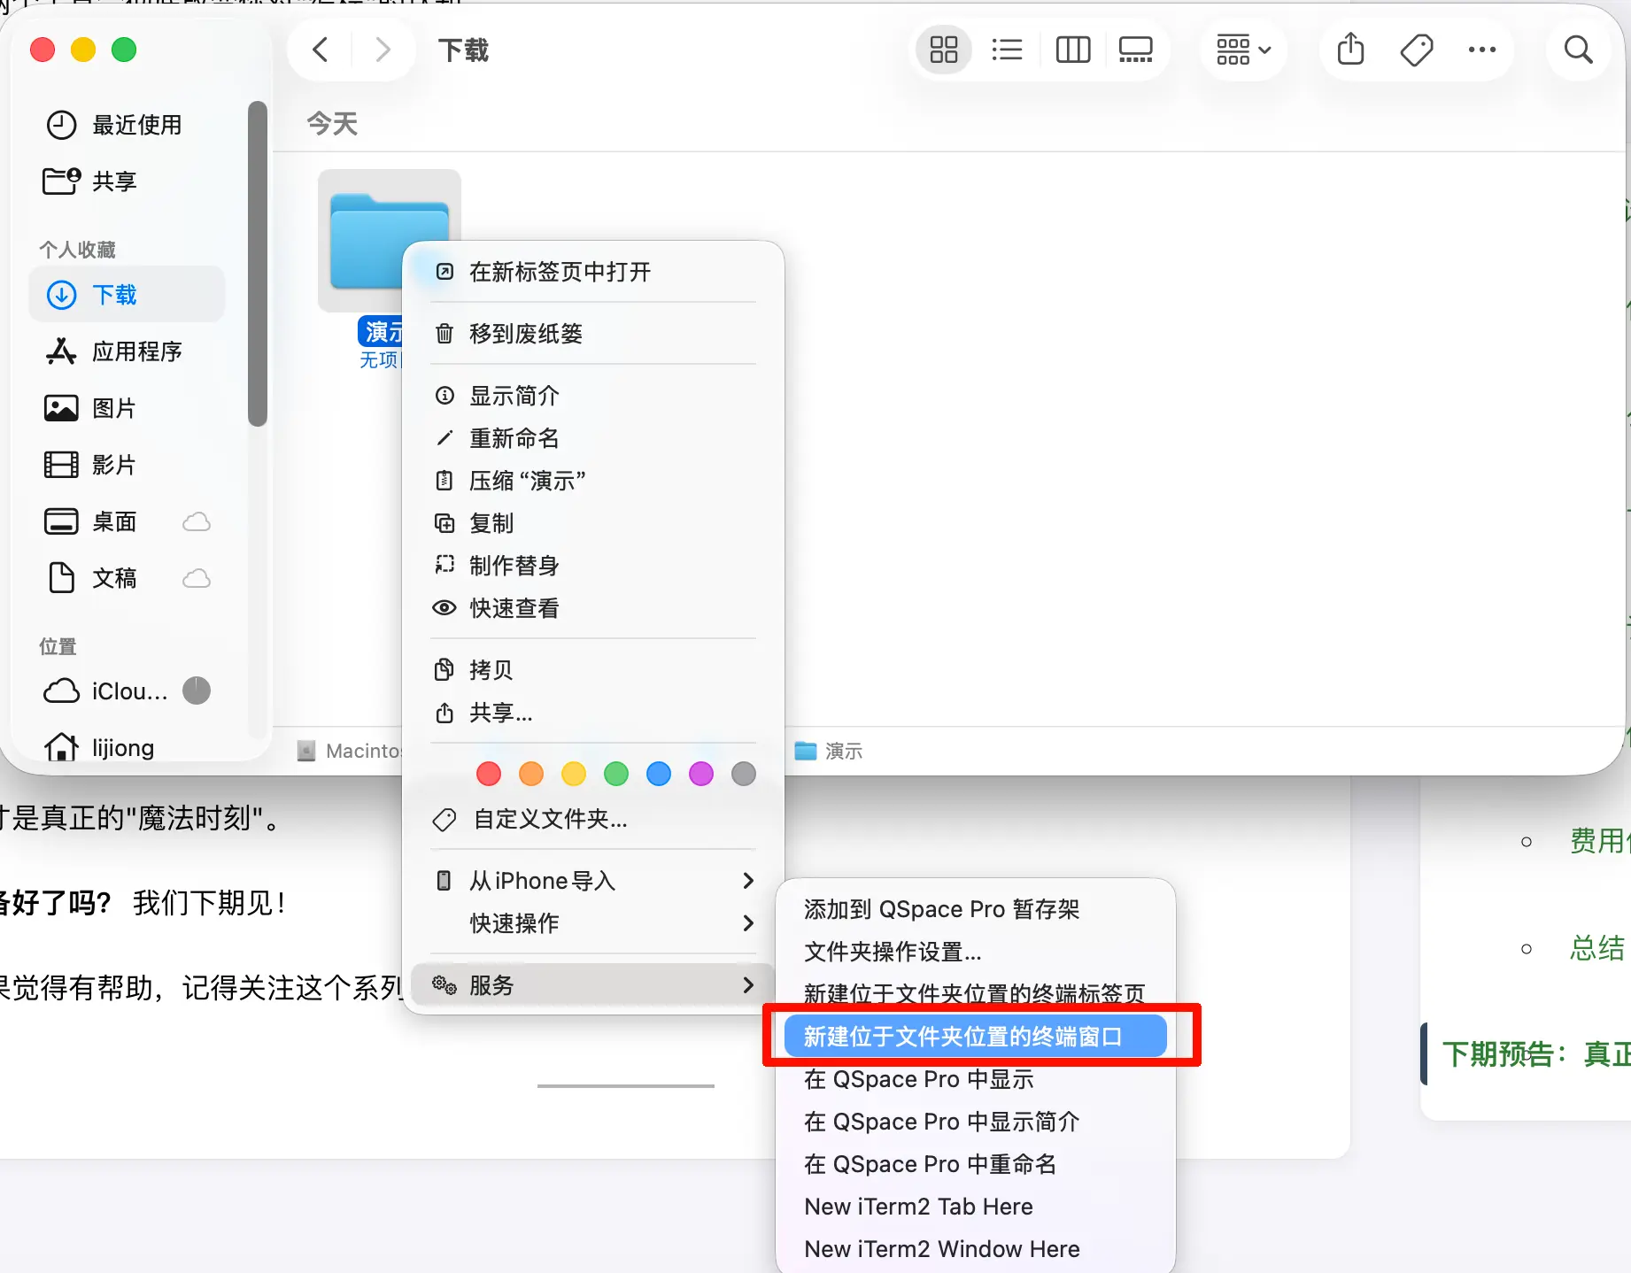
Task: Click 自定义文件夹… option
Action: [x=550, y=820]
